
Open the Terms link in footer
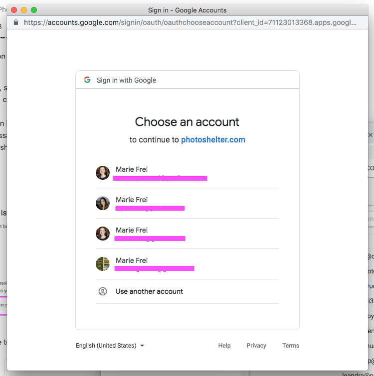pos(290,346)
